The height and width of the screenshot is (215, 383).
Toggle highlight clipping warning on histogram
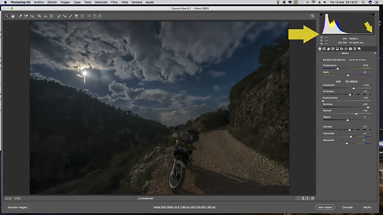click(373, 14)
